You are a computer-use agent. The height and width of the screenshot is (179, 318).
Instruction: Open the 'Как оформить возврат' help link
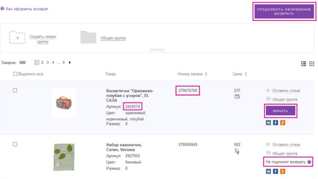27,9
